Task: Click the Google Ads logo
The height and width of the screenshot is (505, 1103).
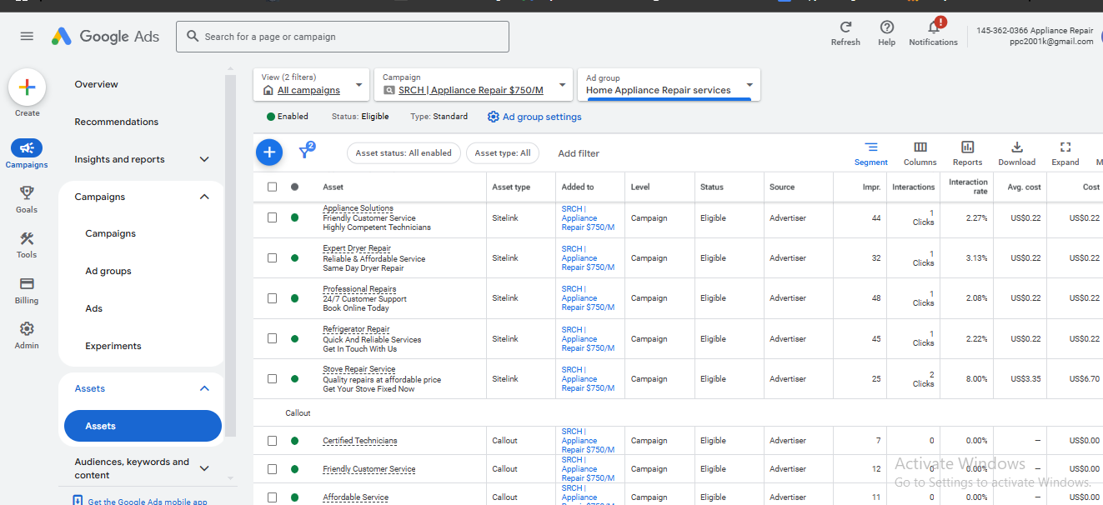Action: pyautogui.click(x=105, y=37)
